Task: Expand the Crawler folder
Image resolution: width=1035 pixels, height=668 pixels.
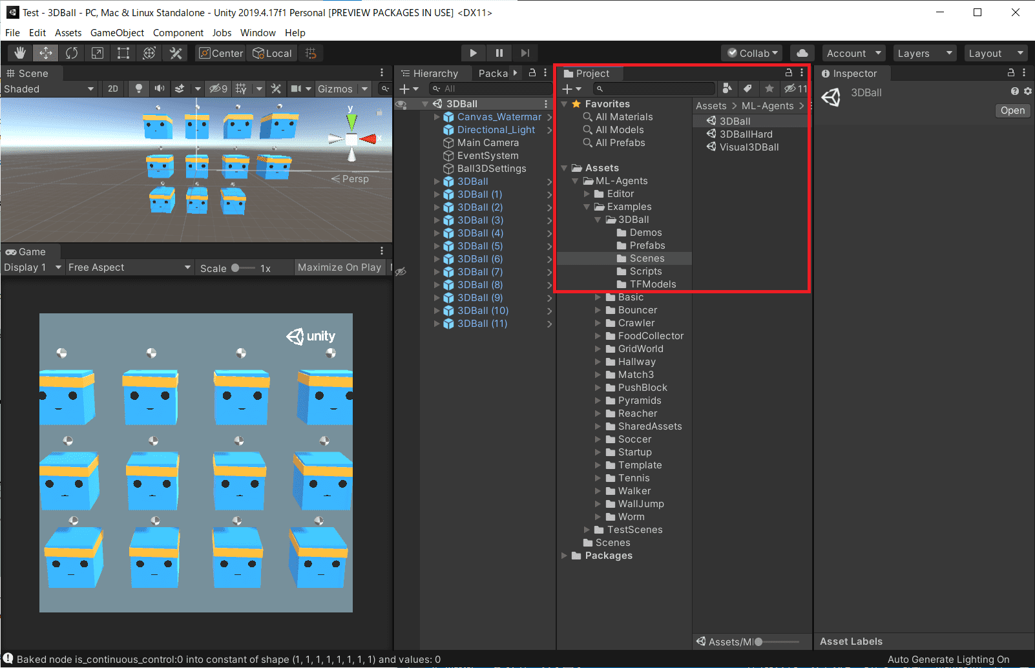Action: [598, 323]
